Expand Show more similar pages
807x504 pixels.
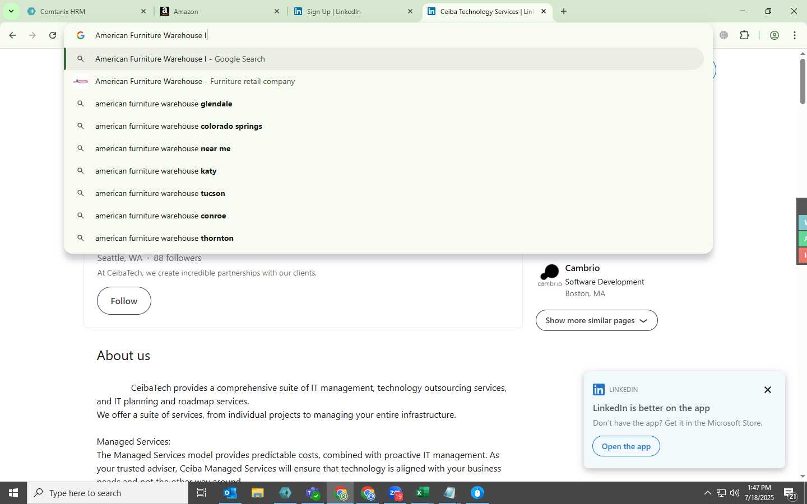(x=596, y=320)
